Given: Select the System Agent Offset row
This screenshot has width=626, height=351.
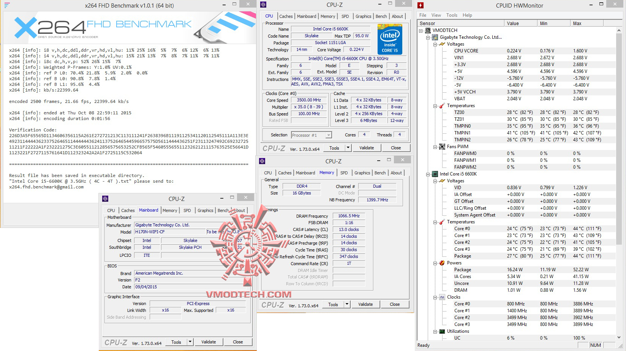Looking at the screenshot, I should (x=517, y=215).
